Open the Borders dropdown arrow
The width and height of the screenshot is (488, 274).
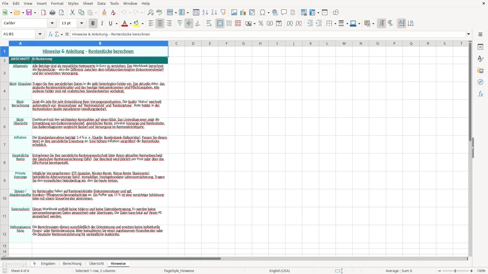coord(335,24)
